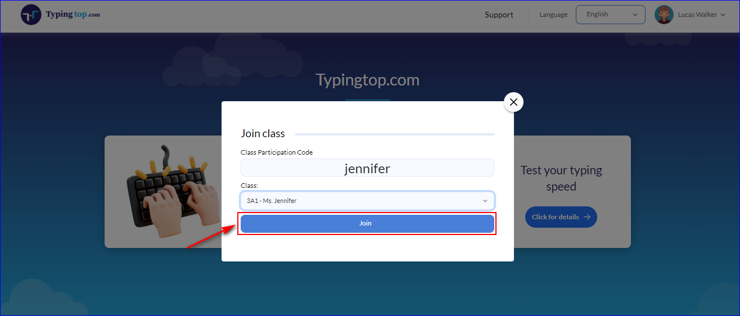Click the 'Click for details' button
Image resolution: width=740 pixels, height=316 pixels.
[561, 217]
